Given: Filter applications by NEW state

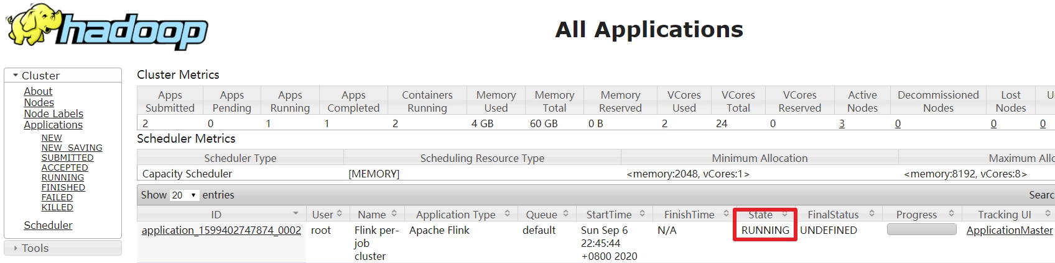Looking at the screenshot, I should click(x=52, y=138).
